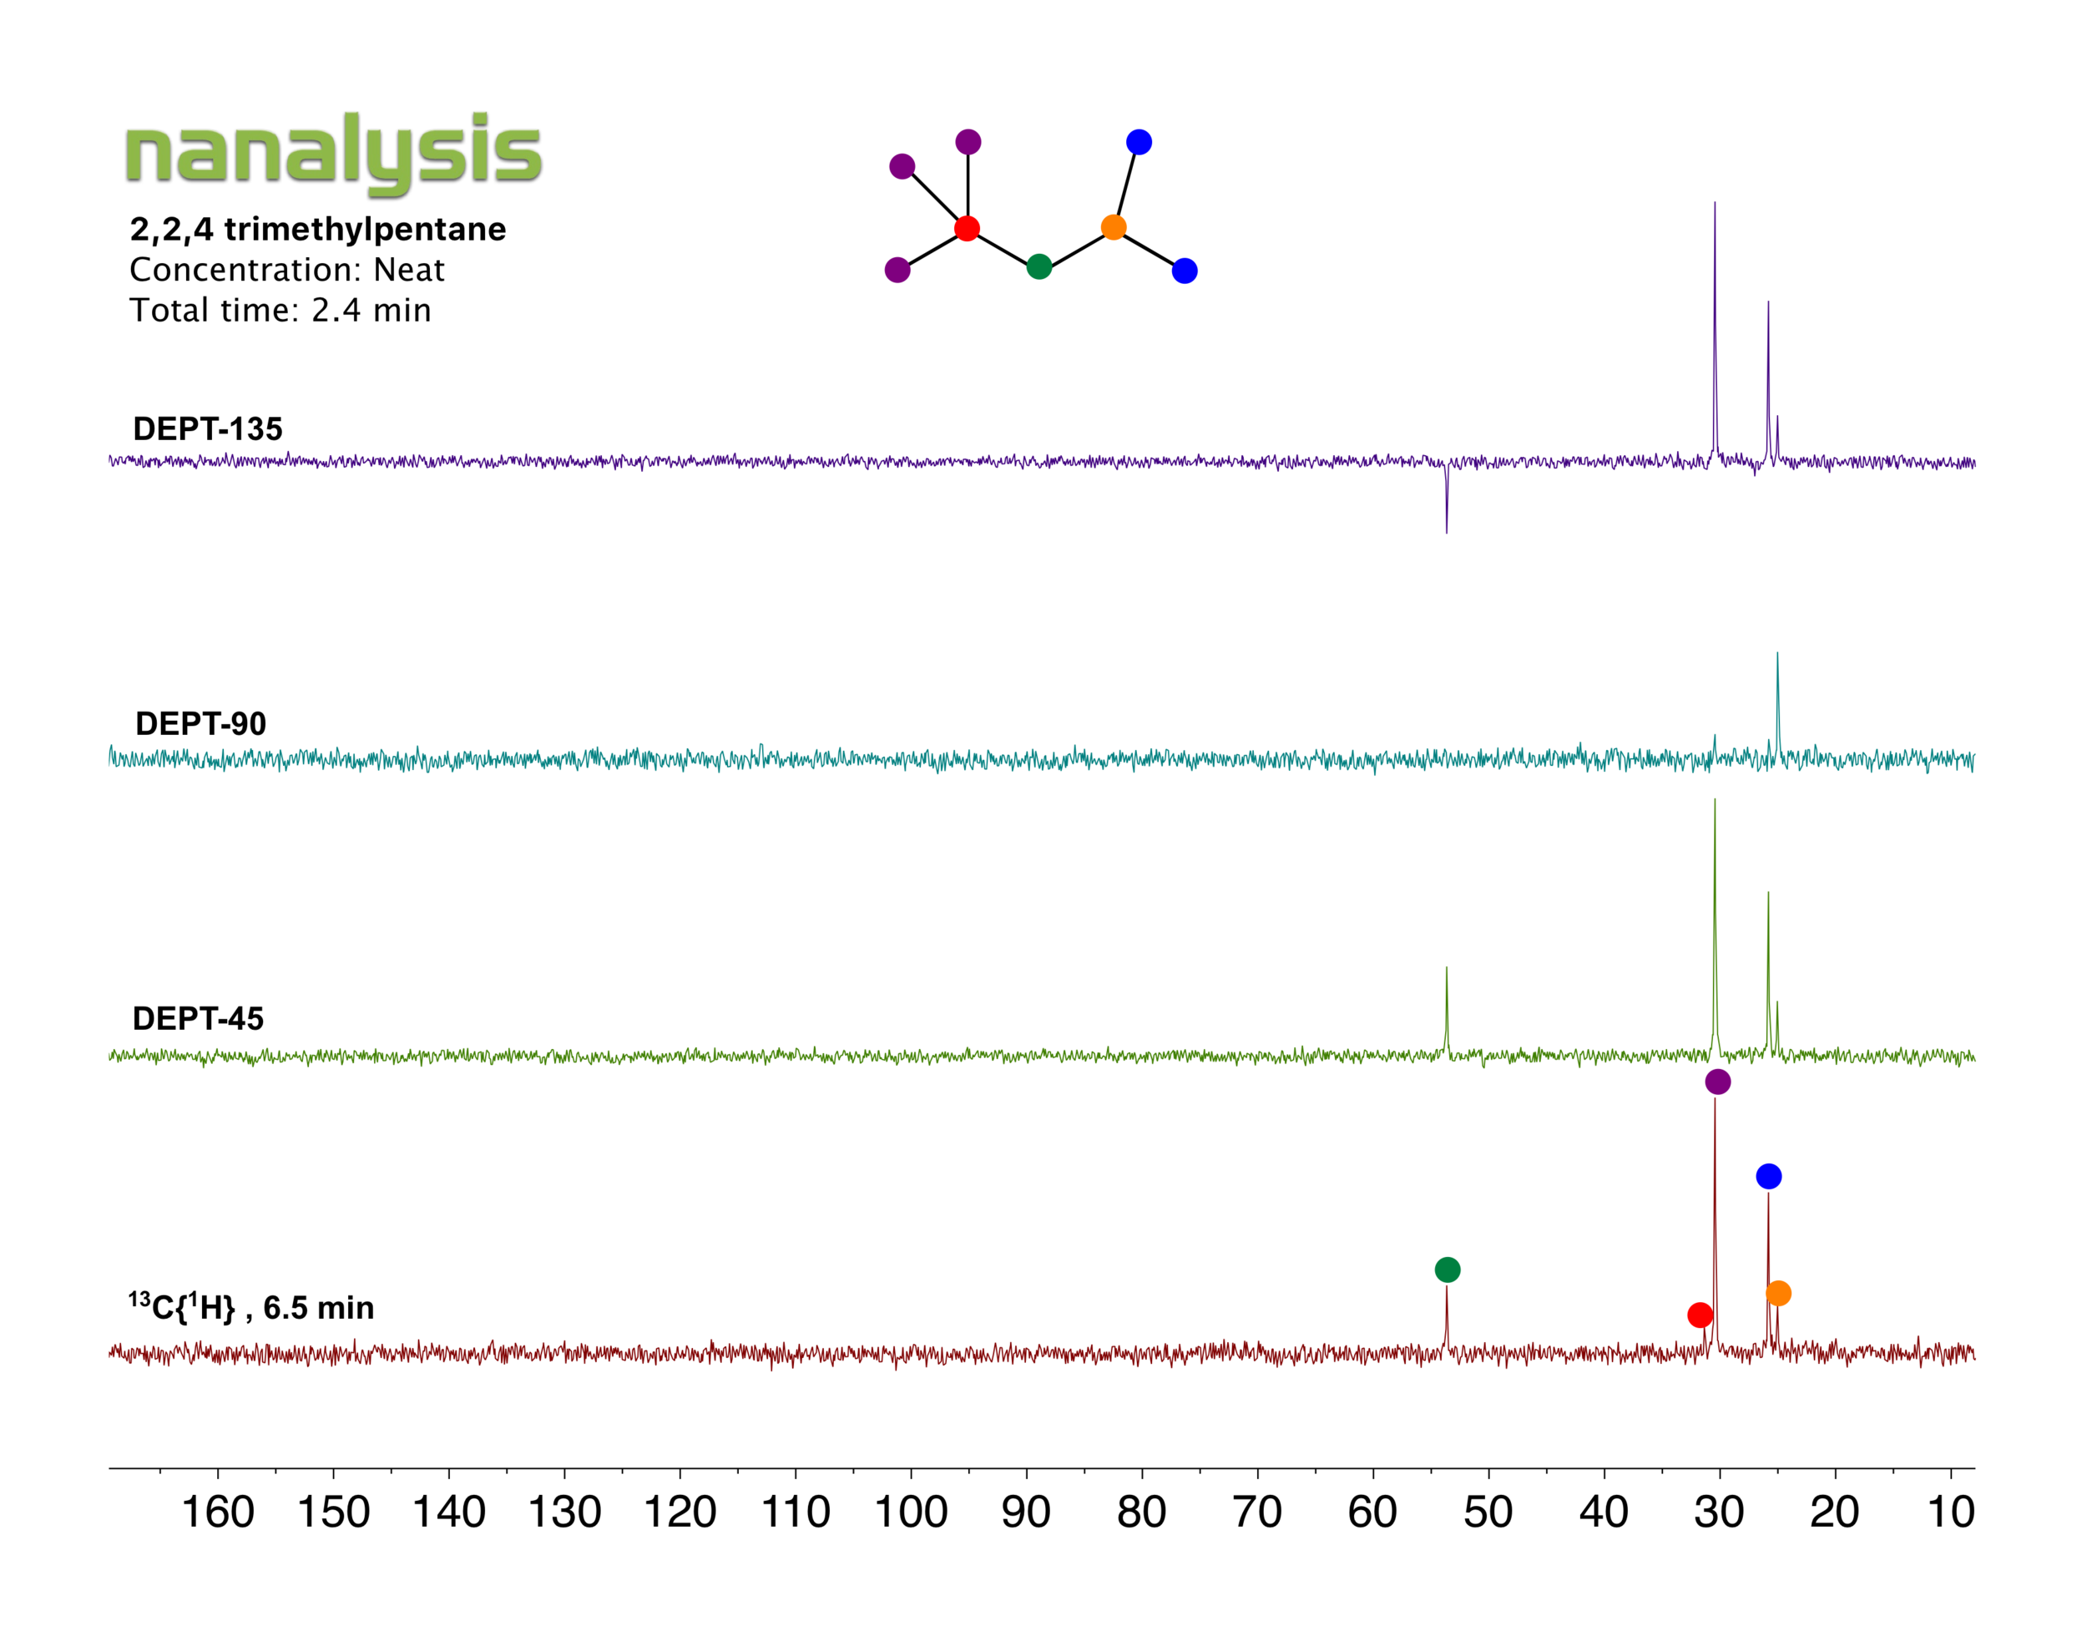Click the 'Concentration: Neat' line
Image resolution: width=2087 pixels, height=1647 pixels.
point(287,270)
